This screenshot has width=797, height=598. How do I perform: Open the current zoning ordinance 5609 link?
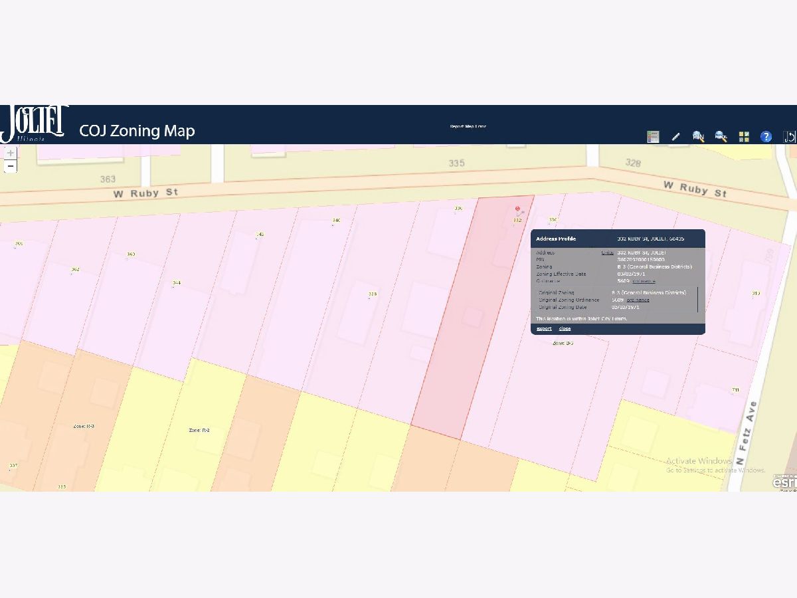tap(643, 281)
